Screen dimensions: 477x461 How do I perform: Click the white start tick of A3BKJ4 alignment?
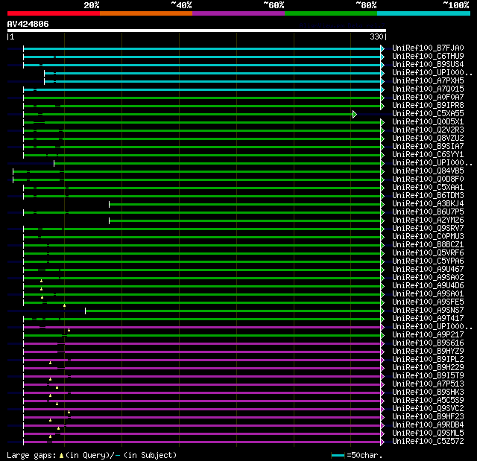click(110, 204)
